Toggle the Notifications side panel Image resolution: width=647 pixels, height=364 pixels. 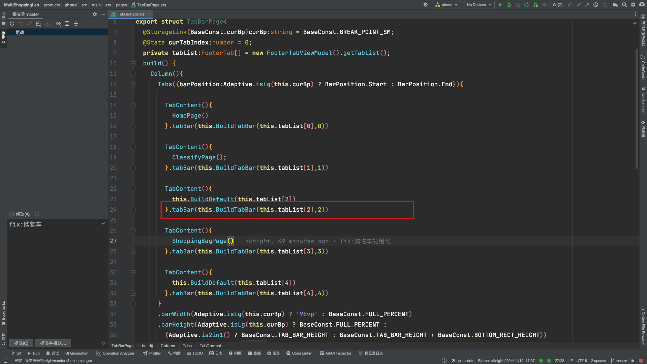pyautogui.click(x=643, y=100)
